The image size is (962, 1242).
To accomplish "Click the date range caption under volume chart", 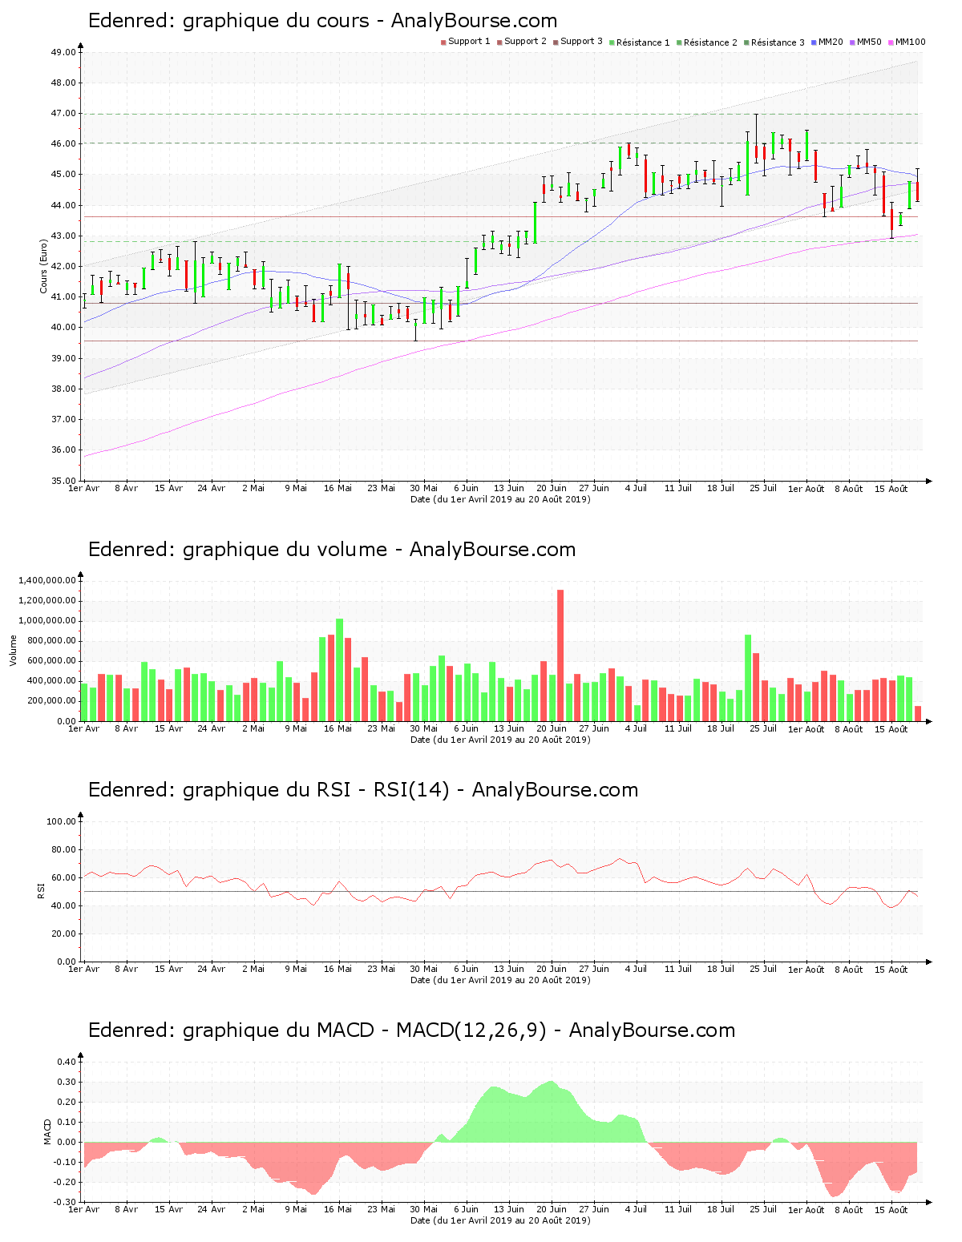I will [500, 740].
